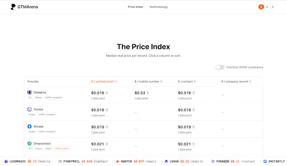287x166 pixels.
Task: Click the Dropcontact provider logo icon
Action: (x=29, y=143)
